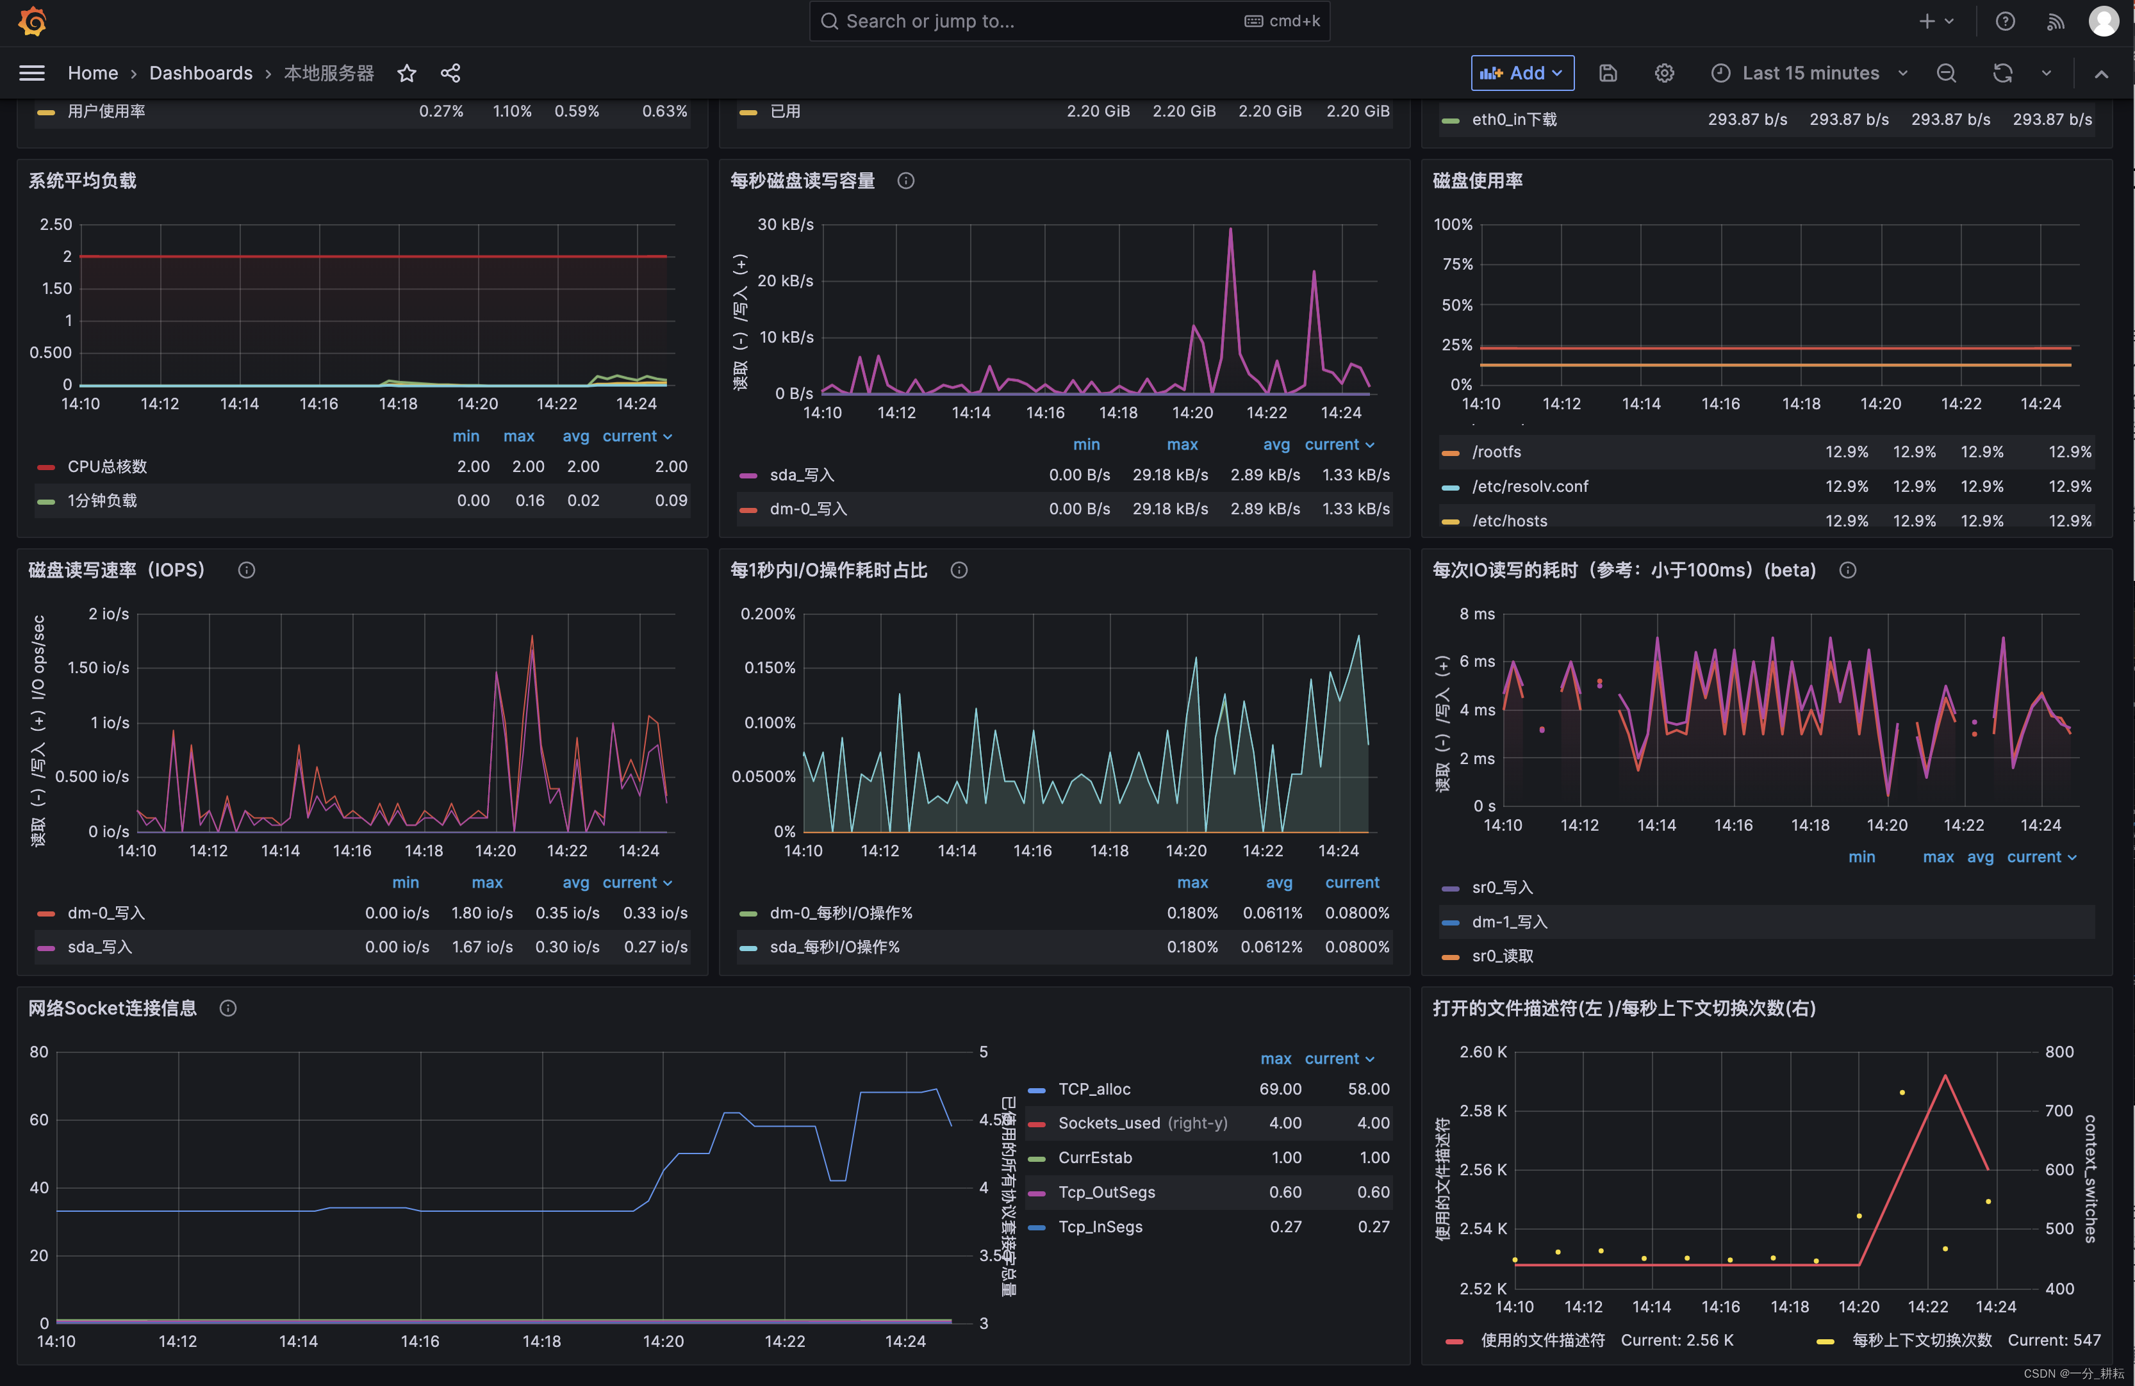Star the 本地服务器 dashboard

tap(406, 72)
